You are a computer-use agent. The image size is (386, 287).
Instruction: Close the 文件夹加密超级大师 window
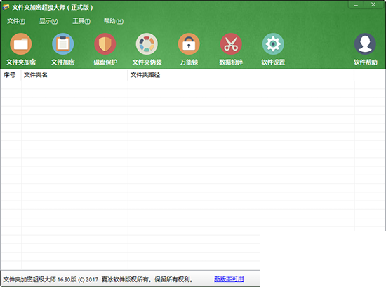coord(373,5)
